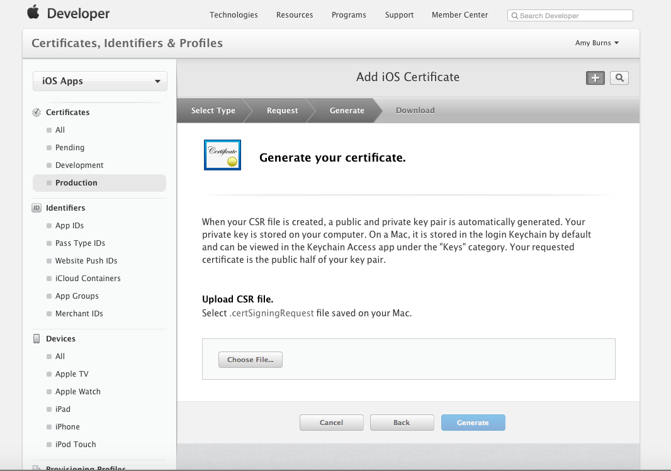Click the Apple logo
This screenshot has width=671, height=471.
[x=34, y=13]
